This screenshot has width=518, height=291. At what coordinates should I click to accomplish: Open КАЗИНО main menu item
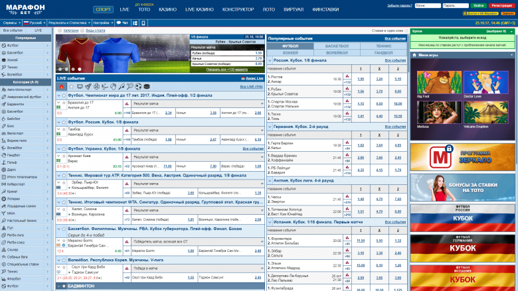(x=167, y=9)
